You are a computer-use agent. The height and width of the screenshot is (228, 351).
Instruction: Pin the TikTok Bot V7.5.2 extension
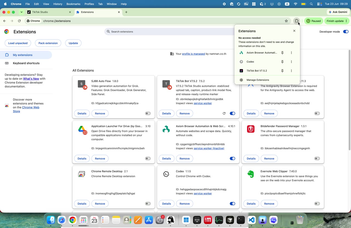tap(282, 71)
